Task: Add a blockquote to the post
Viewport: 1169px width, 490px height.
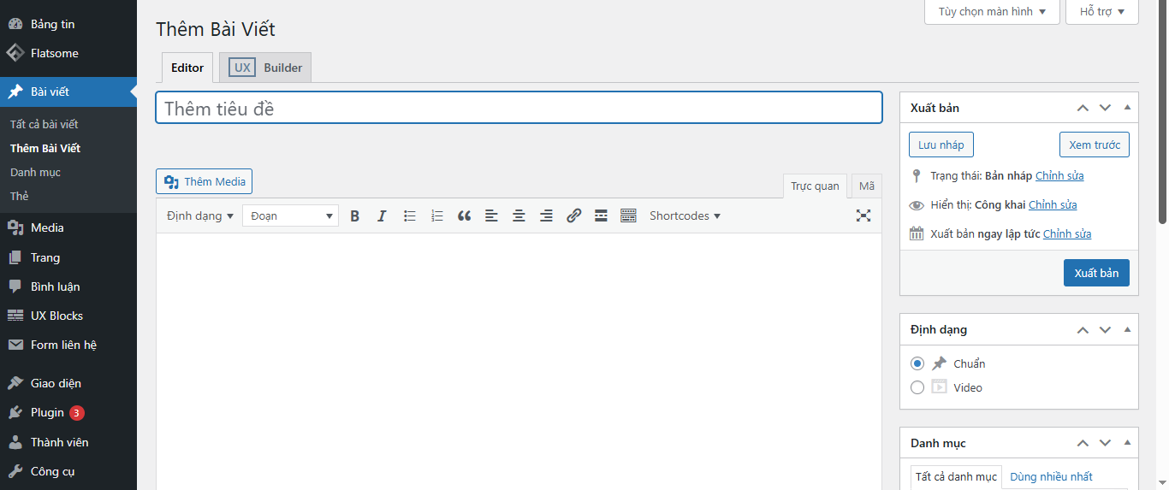Action: tap(465, 216)
